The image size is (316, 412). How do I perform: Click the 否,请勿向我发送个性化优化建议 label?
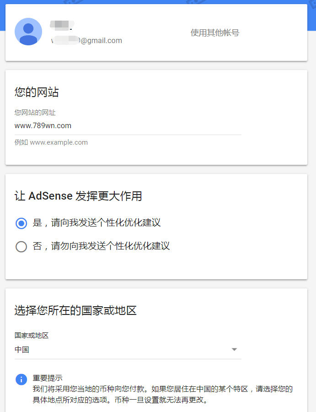click(x=101, y=246)
